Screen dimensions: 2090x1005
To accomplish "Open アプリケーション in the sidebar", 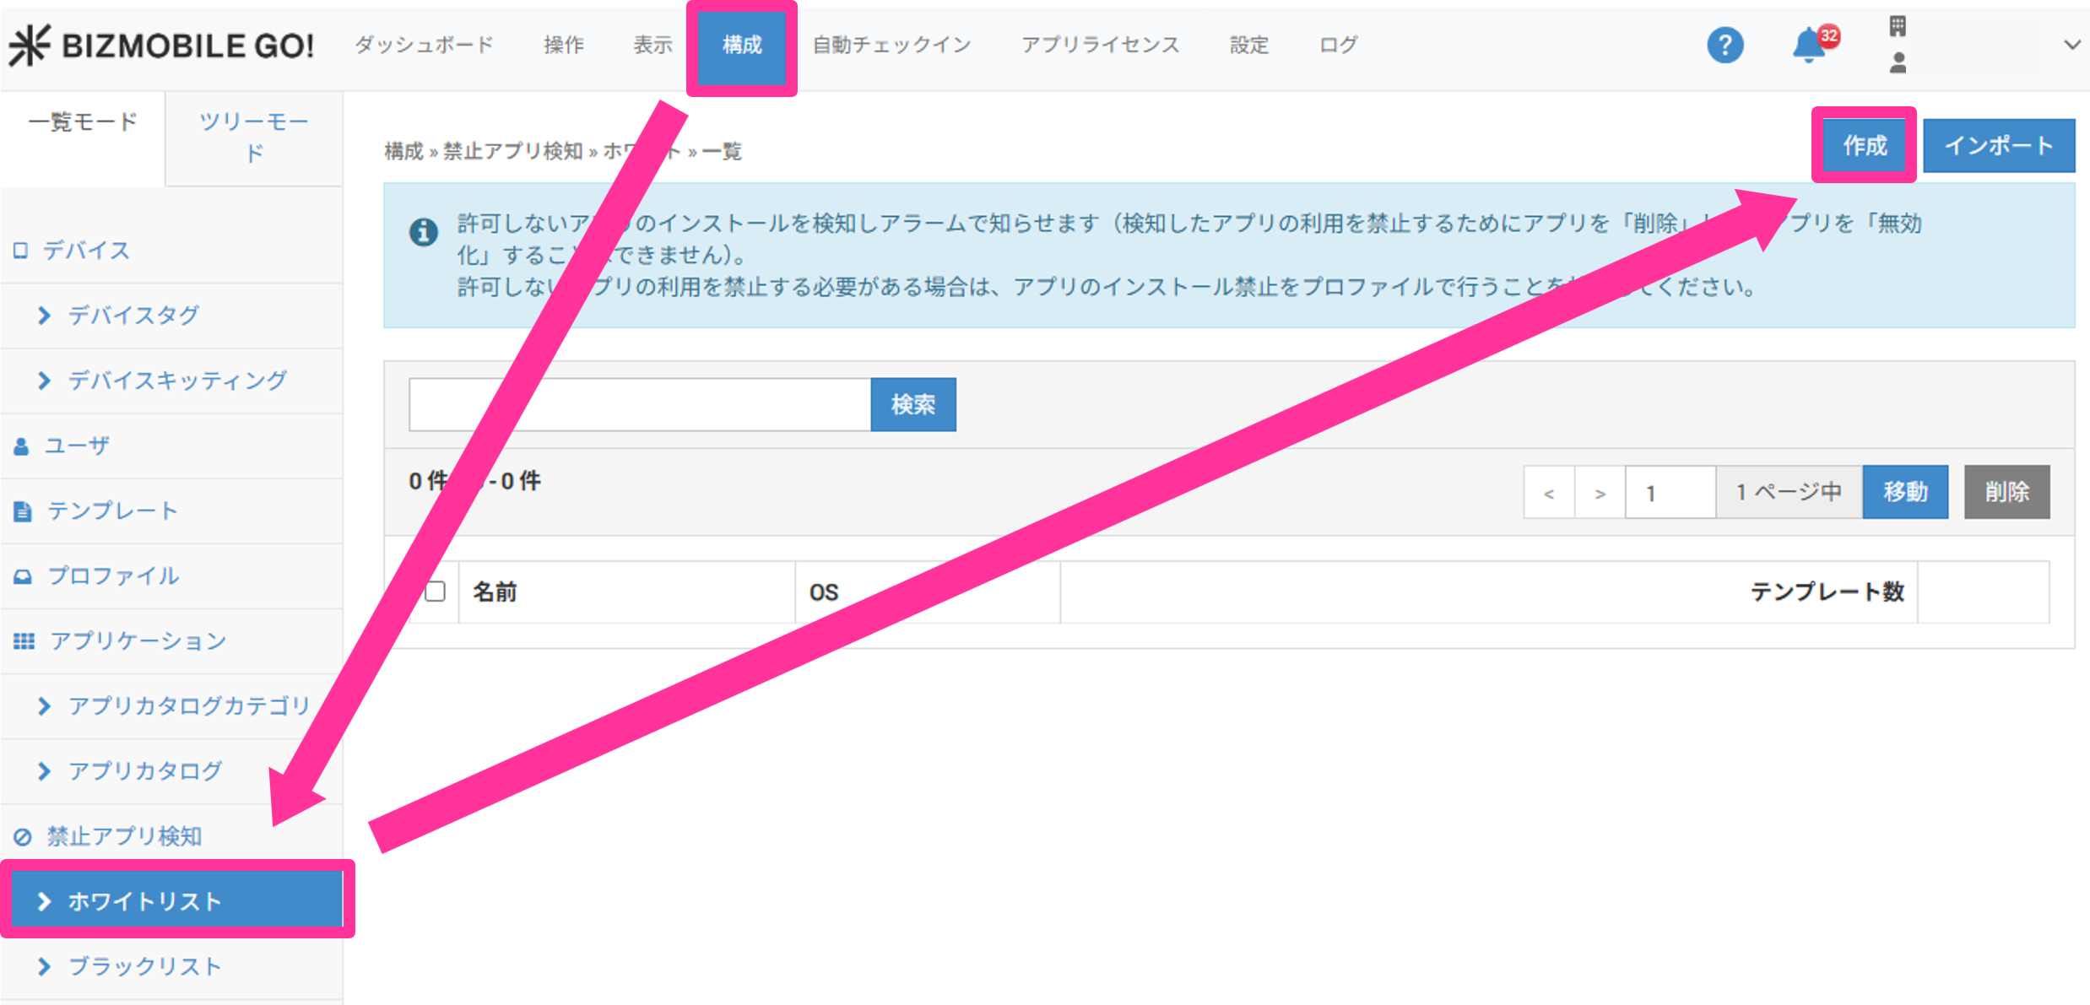I will click(138, 640).
